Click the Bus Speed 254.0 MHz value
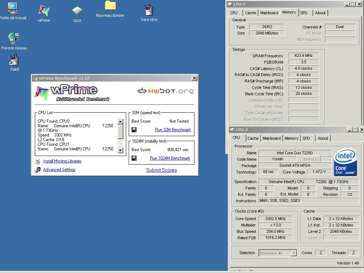364x273 pixels. (x=275, y=231)
